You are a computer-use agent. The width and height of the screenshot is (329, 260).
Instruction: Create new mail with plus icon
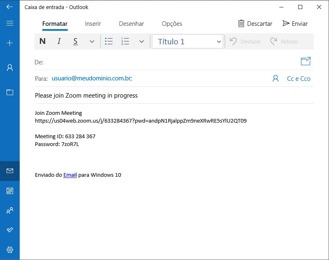9,43
